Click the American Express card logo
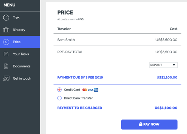 tap(96, 90)
